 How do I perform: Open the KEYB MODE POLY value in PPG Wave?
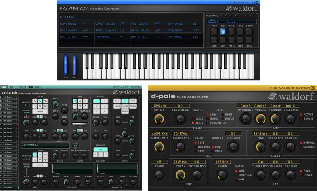(196, 30)
